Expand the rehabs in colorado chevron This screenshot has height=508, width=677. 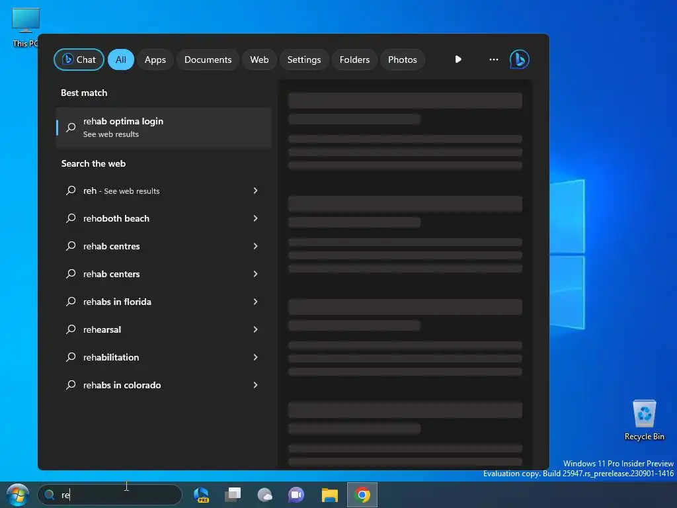(256, 385)
